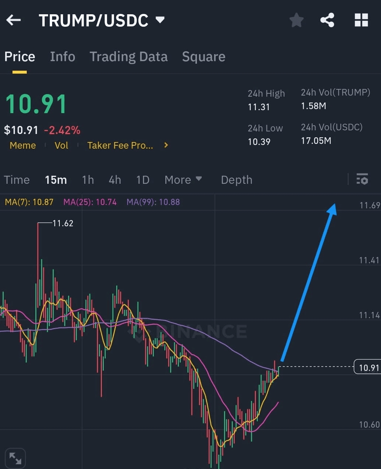Screen dimensions: 381x469
Task: Open the Square tab
Action: coord(204,57)
